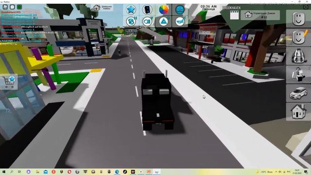
Task: Open the Roblox main menu icon
Action: [x=5, y=7]
